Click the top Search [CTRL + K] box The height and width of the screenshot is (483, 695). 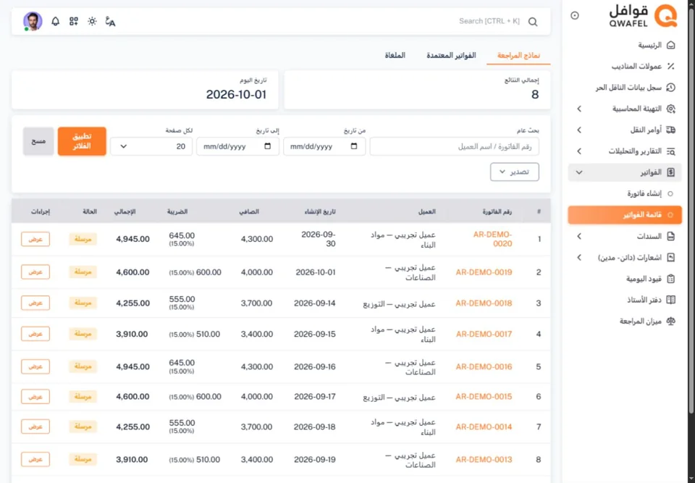coord(489,21)
